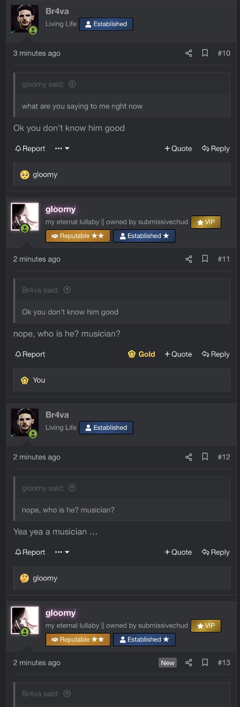The height and width of the screenshot is (707, 240).
Task: Open more options dropdown on post #10
Action: coord(62,148)
